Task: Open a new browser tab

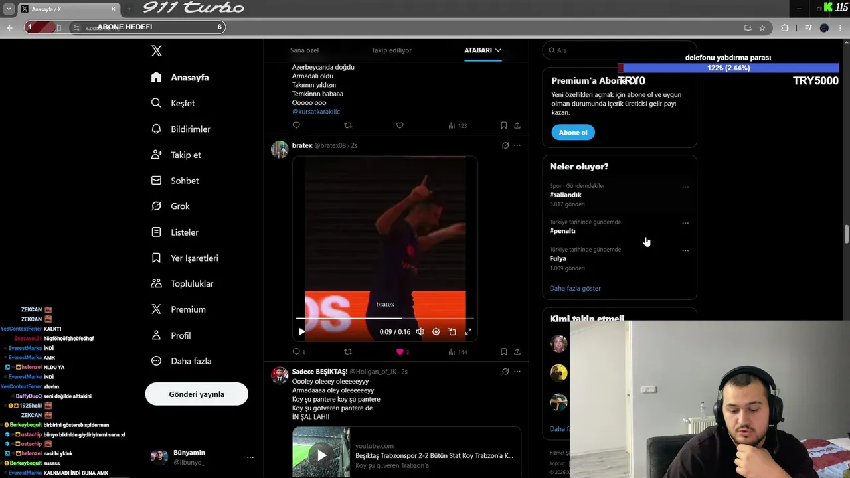Action: [129, 9]
